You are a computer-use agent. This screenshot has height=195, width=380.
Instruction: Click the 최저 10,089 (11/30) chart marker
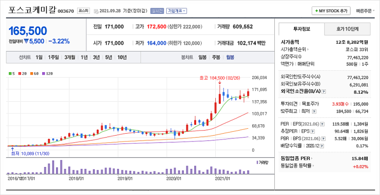pyautogui.click(x=30, y=153)
